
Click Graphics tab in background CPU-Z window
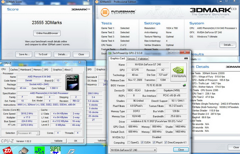tap(101, 69)
